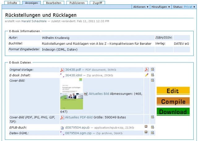Click the pencil edit icon for 36438.idml
198x141 pixels.
tap(147, 75)
